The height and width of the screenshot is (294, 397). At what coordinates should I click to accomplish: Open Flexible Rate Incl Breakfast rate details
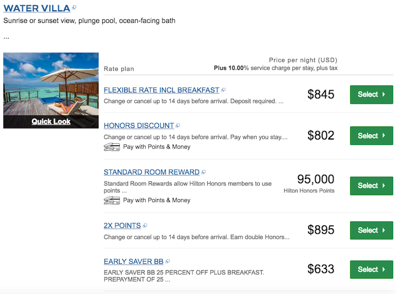pyautogui.click(x=161, y=90)
